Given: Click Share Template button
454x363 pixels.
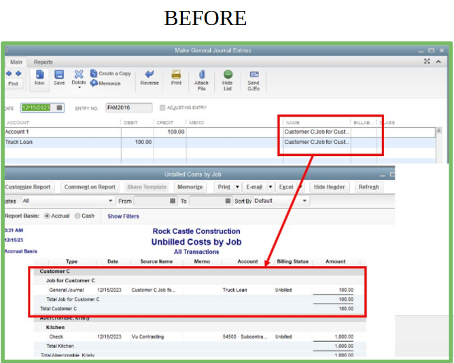Looking at the screenshot, I should click(x=147, y=187).
